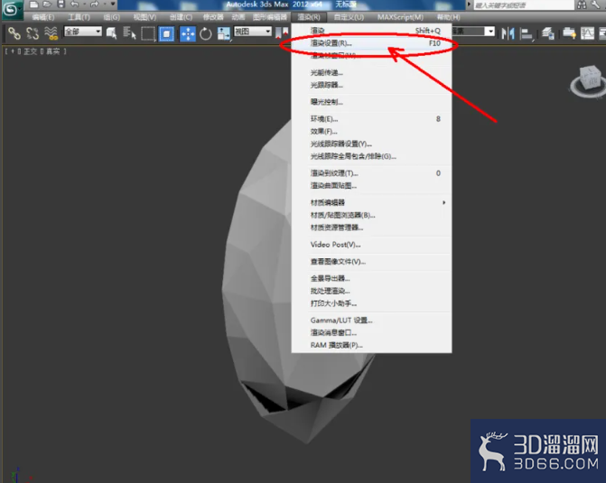606x483 pixels.
Task: Click the keyword search input field
Action: [524, 5]
